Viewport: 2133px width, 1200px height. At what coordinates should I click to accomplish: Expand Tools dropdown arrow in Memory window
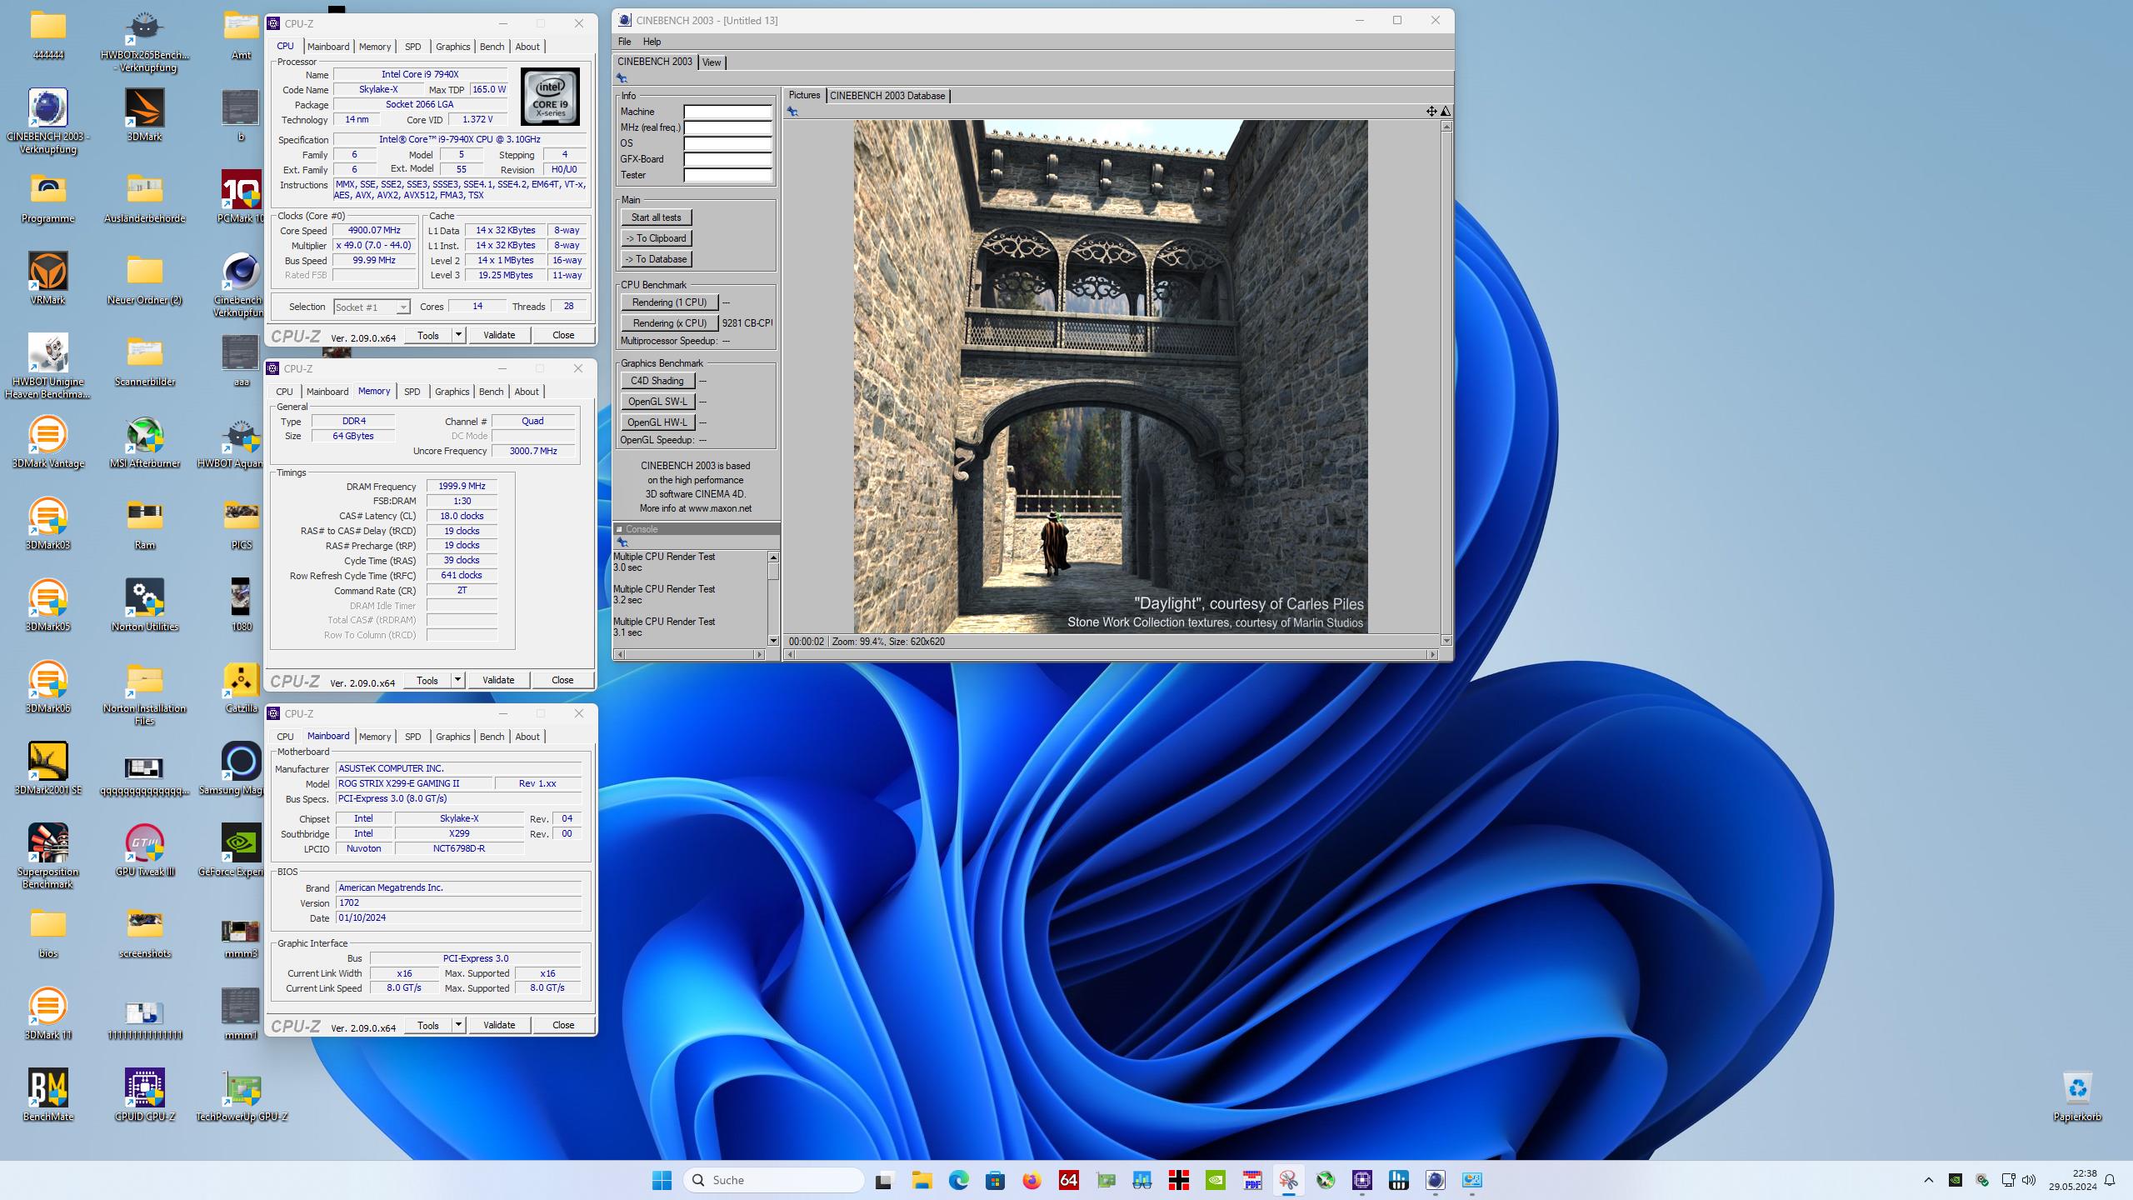tap(457, 680)
